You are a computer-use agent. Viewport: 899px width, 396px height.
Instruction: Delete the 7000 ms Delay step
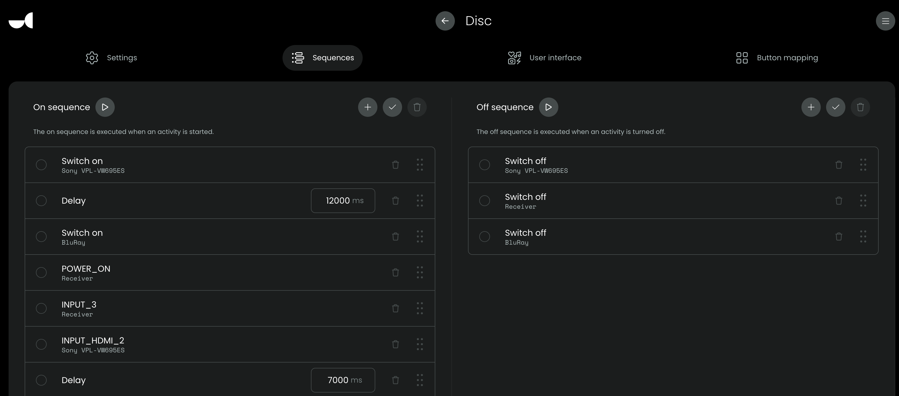(x=395, y=380)
